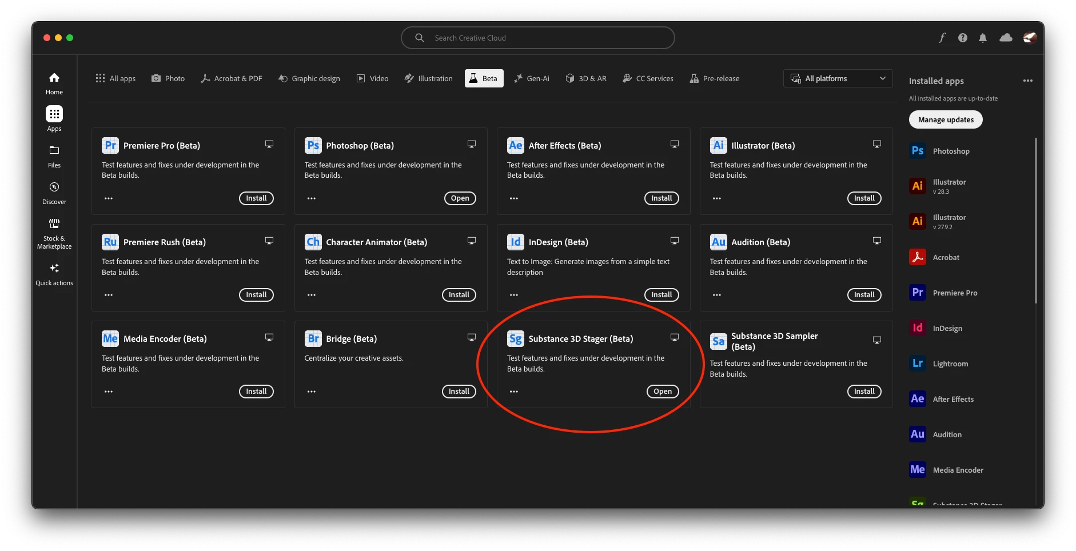Click Manage updates button
The image size is (1076, 551).
point(946,119)
